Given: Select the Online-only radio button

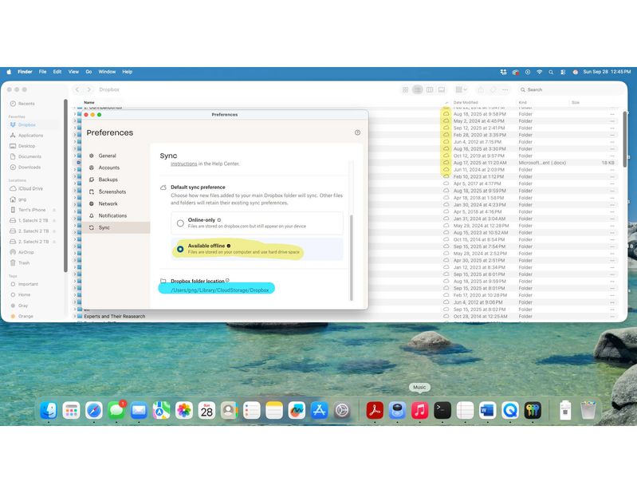Looking at the screenshot, I should (180, 223).
